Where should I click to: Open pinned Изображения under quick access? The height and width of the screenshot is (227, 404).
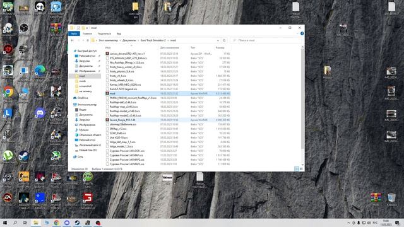(87, 71)
